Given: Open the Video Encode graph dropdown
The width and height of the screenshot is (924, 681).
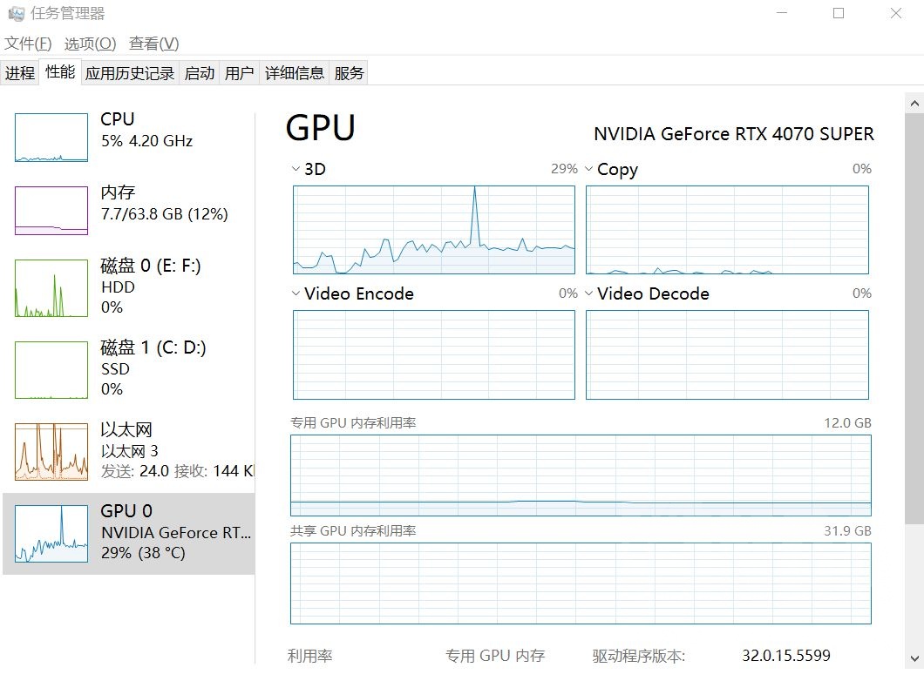Looking at the screenshot, I should point(296,293).
